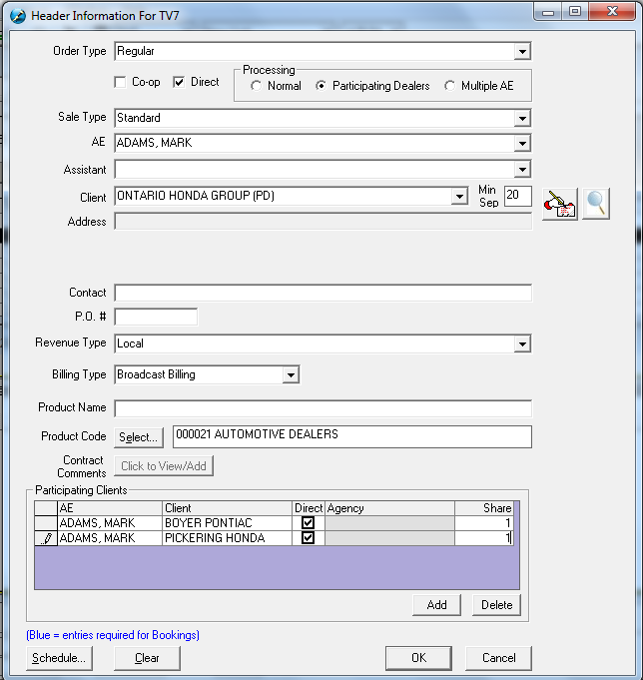Image resolution: width=643 pixels, height=680 pixels.
Task: Maximize the Header Information window
Action: tap(575, 11)
